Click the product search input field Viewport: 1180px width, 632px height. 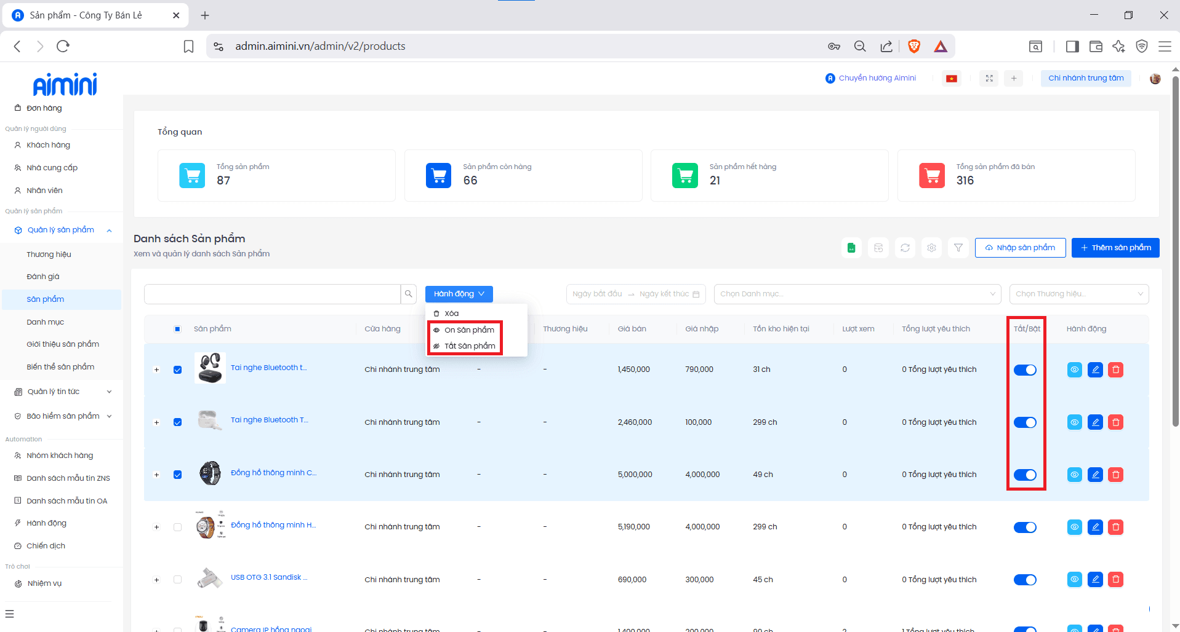click(x=272, y=294)
